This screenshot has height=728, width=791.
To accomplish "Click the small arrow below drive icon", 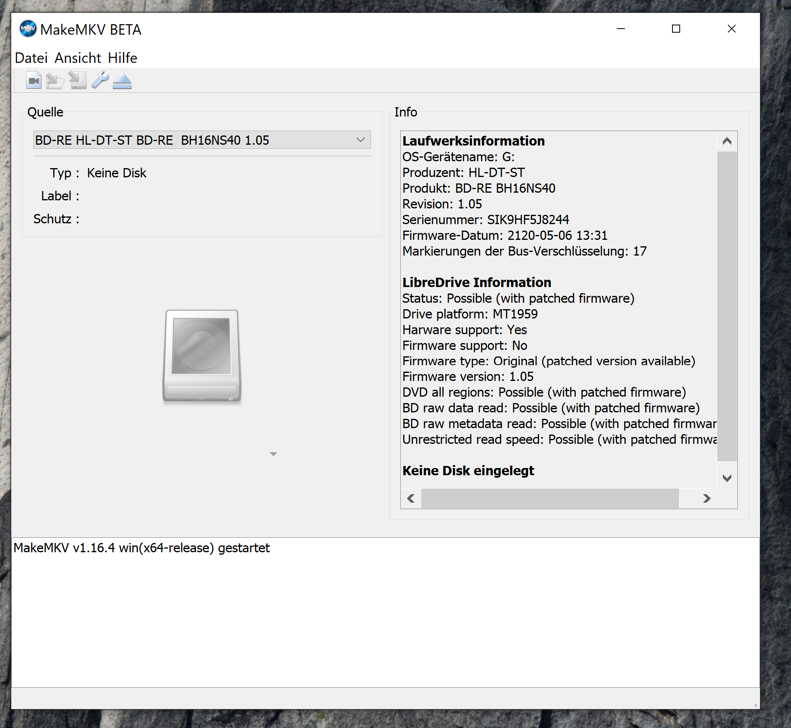I will tap(273, 454).
